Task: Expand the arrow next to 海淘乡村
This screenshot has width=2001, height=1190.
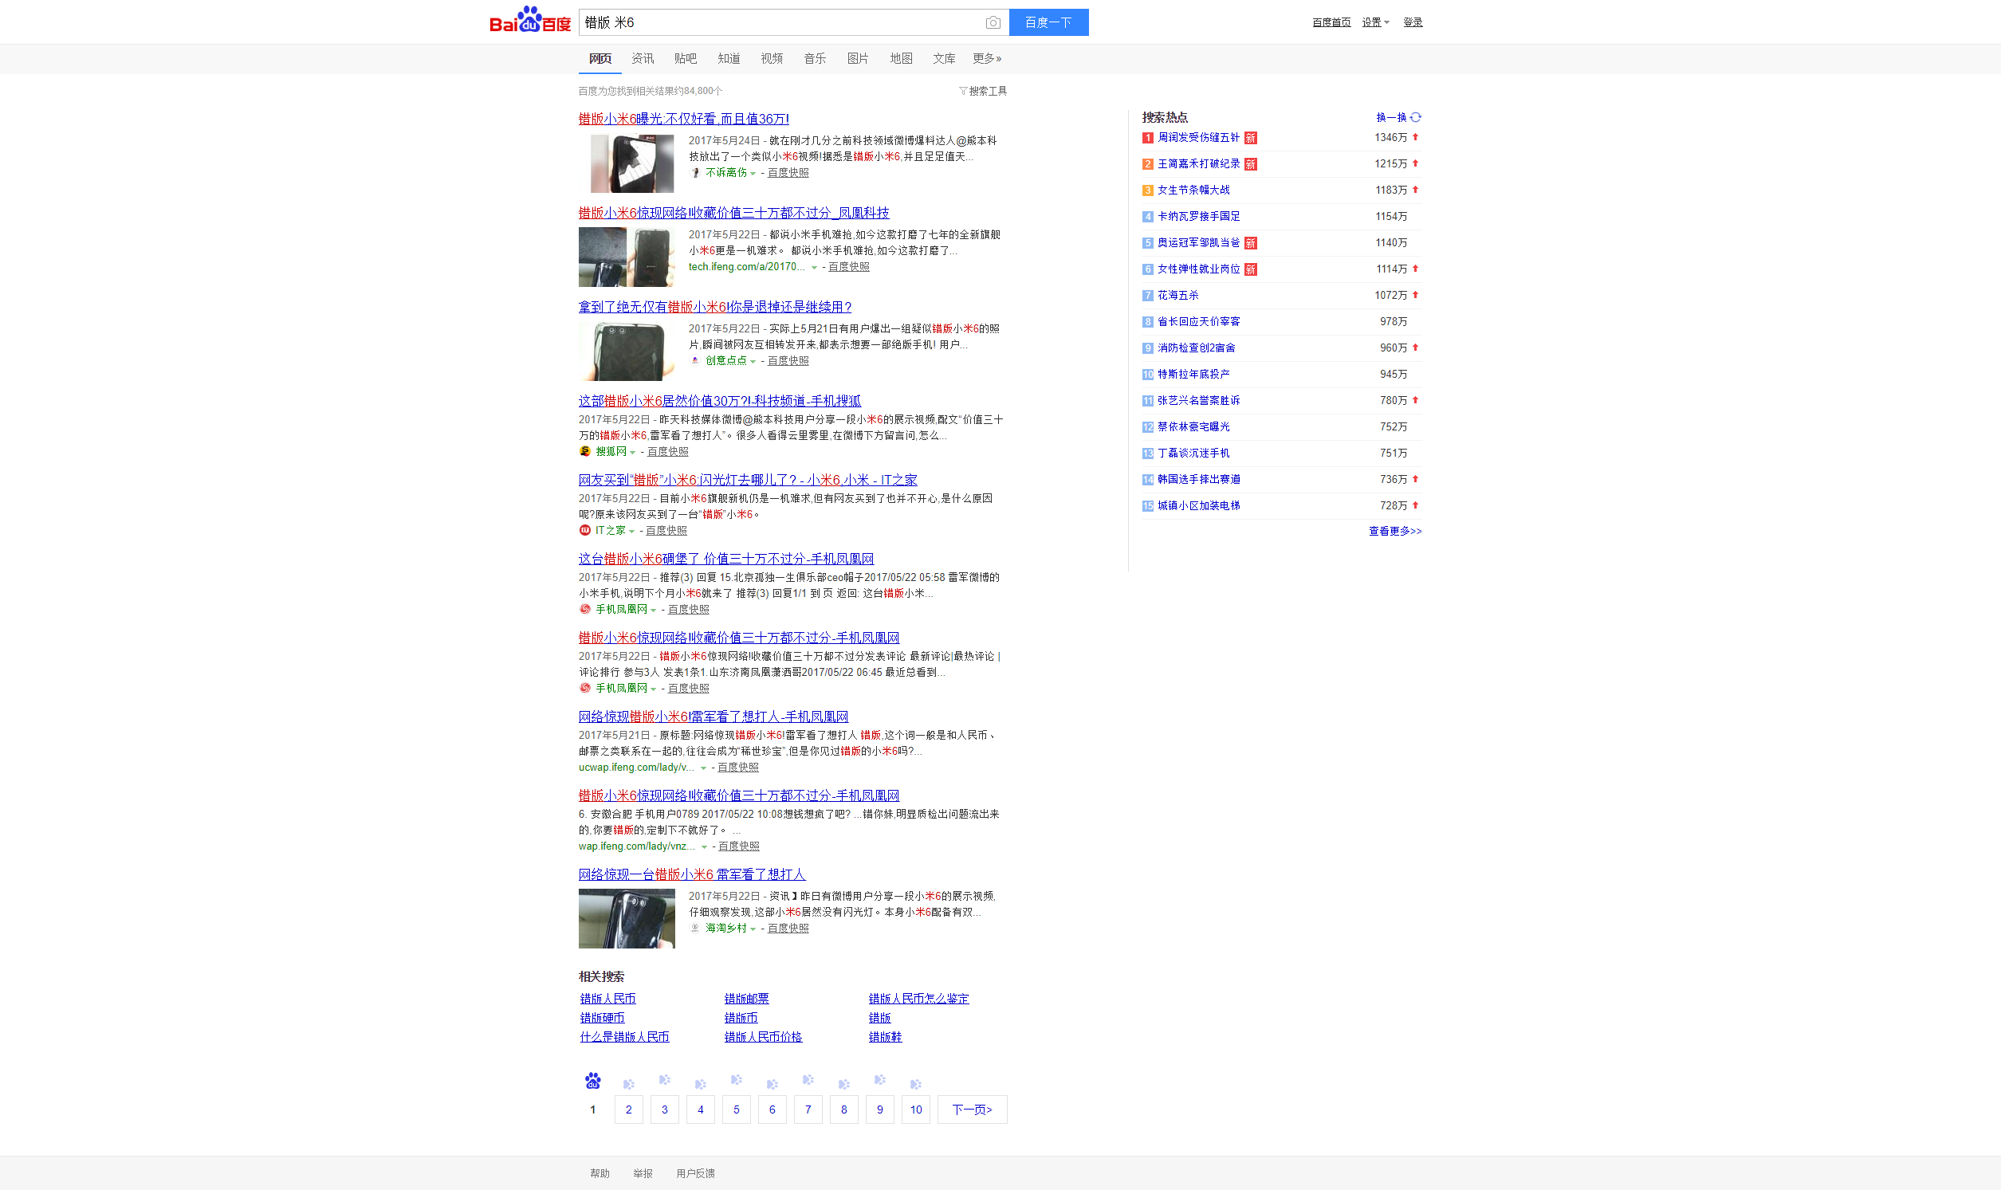Action: click(x=753, y=929)
